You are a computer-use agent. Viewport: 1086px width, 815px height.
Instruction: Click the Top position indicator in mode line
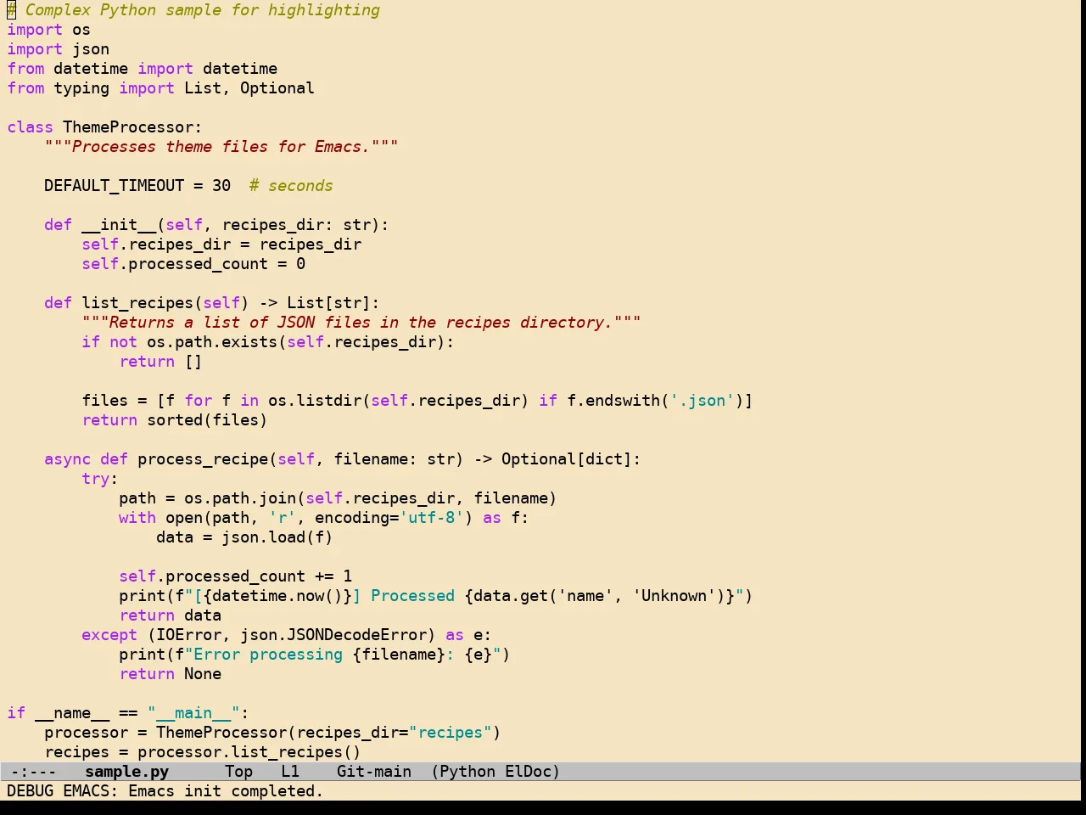(238, 772)
